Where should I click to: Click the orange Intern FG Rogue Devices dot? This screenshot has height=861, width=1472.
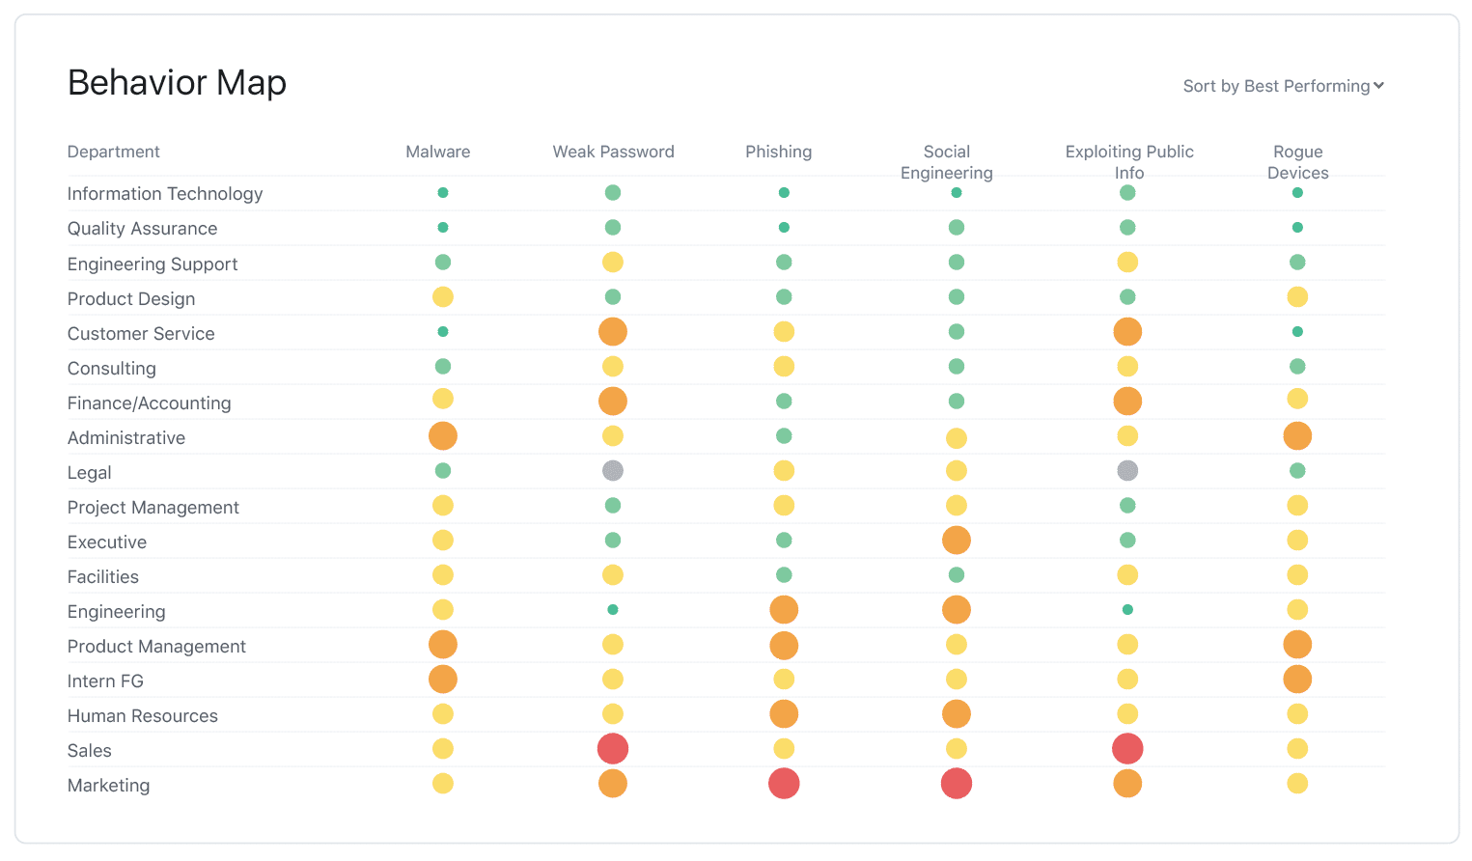(1297, 680)
